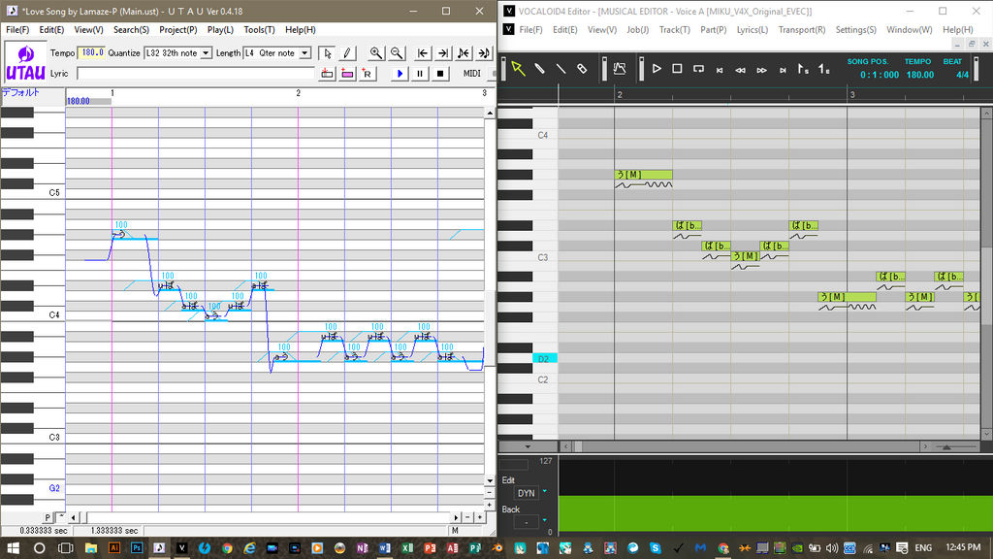Open Lyrics menu in VOCALOID4
This screenshot has width=993, height=559.
752,30
